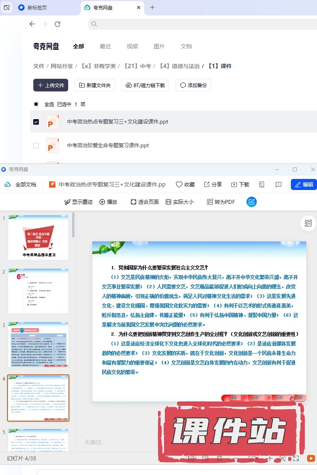The height and width of the screenshot is (475, 317).
Task: Switch to the 视频 category tab
Action: click(132, 46)
